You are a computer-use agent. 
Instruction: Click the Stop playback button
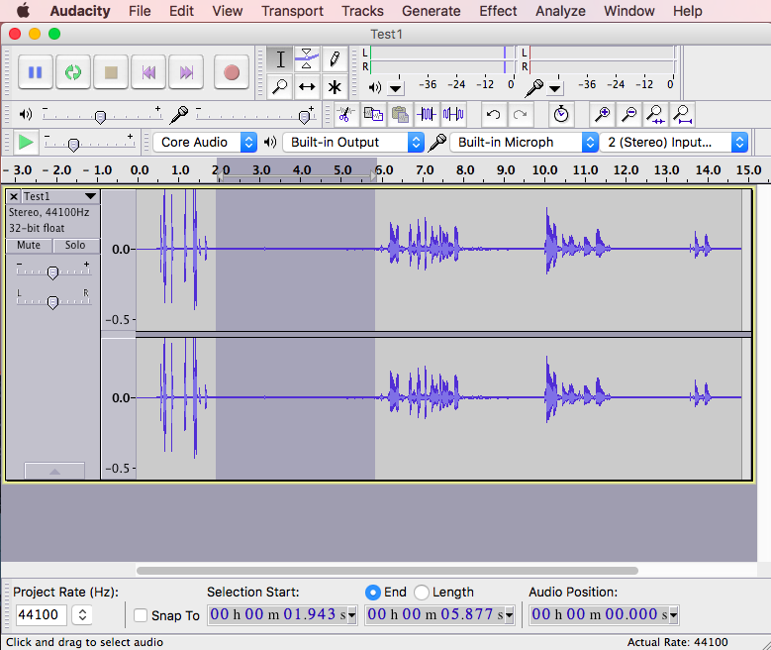[x=111, y=72]
